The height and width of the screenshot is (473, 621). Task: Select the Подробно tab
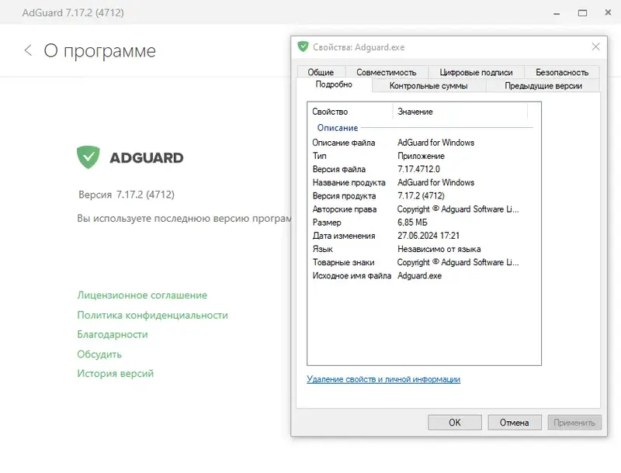click(x=334, y=85)
